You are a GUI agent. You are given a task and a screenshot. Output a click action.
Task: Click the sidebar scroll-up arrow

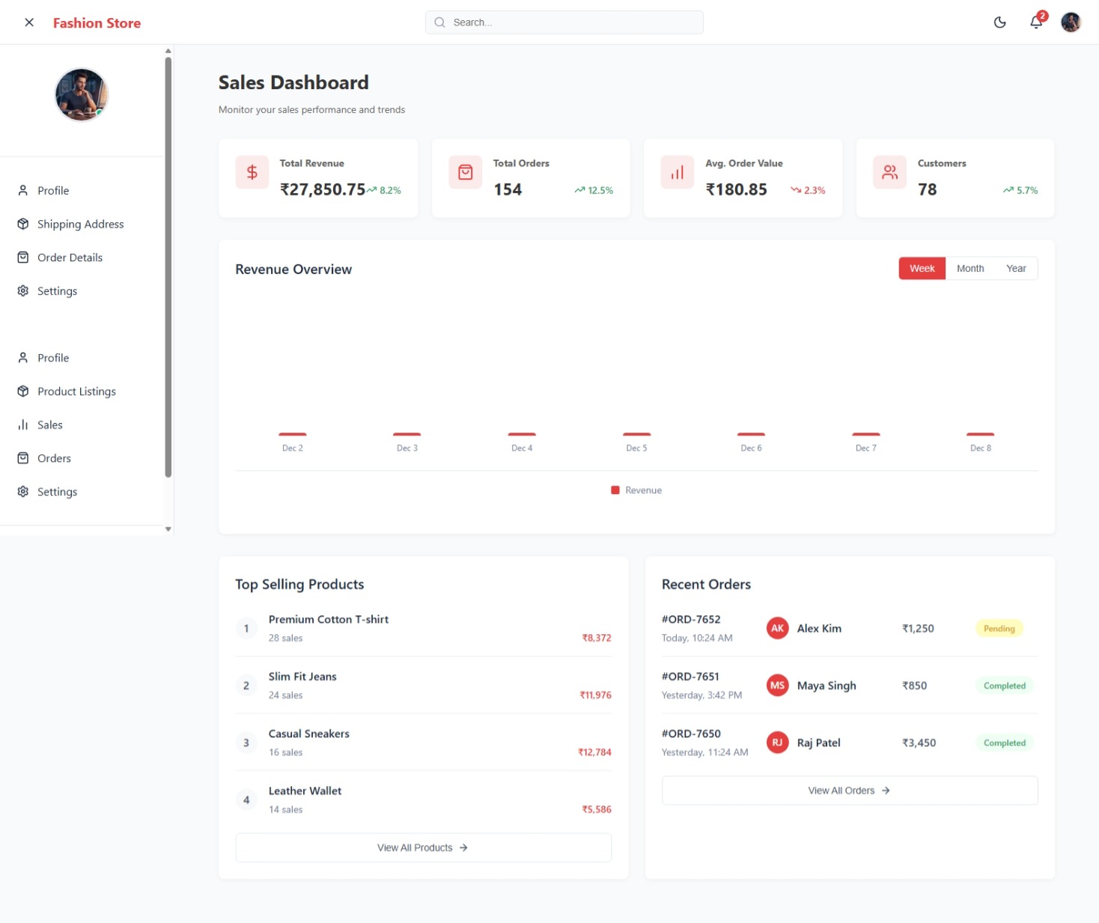point(168,51)
